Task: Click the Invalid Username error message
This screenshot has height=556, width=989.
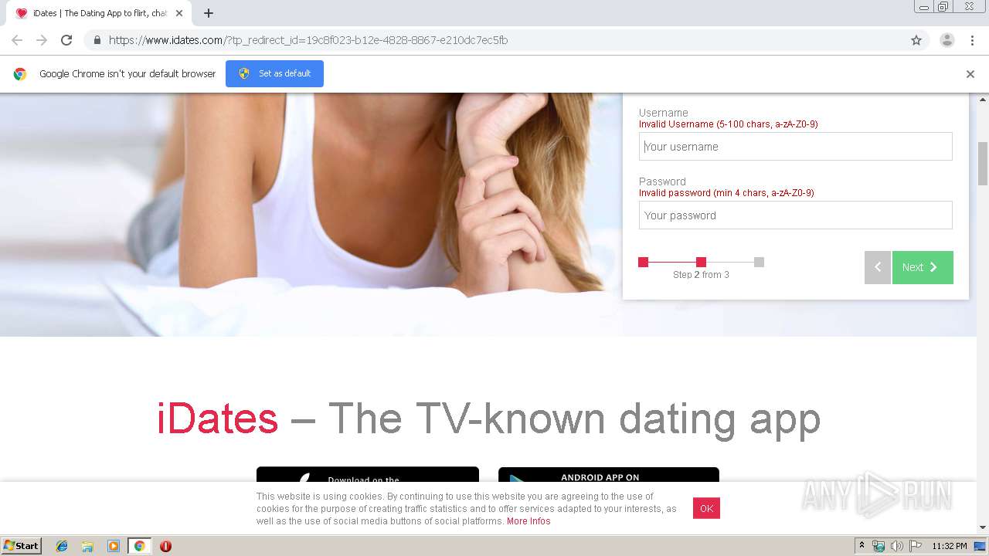Action: 728,124
